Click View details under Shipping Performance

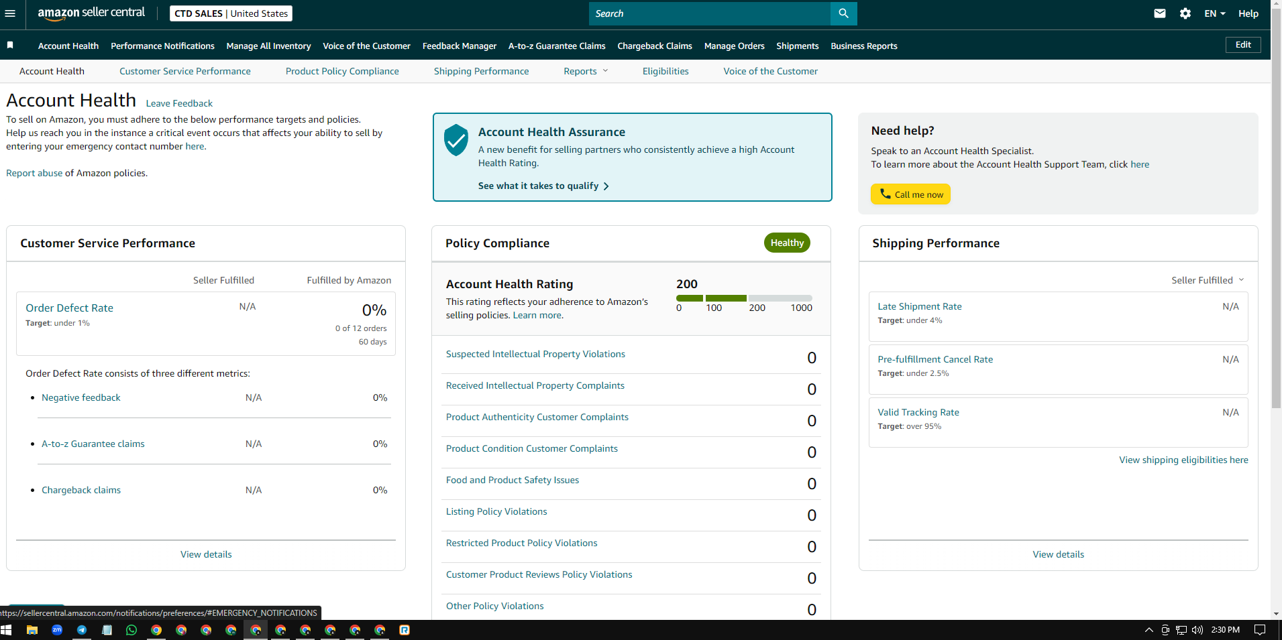click(x=1058, y=554)
